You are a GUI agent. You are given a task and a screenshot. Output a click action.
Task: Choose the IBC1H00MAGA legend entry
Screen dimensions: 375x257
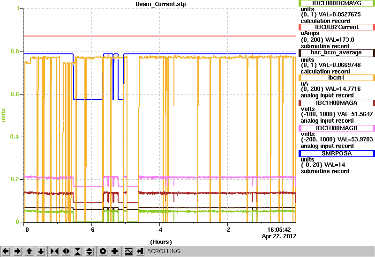point(337,103)
